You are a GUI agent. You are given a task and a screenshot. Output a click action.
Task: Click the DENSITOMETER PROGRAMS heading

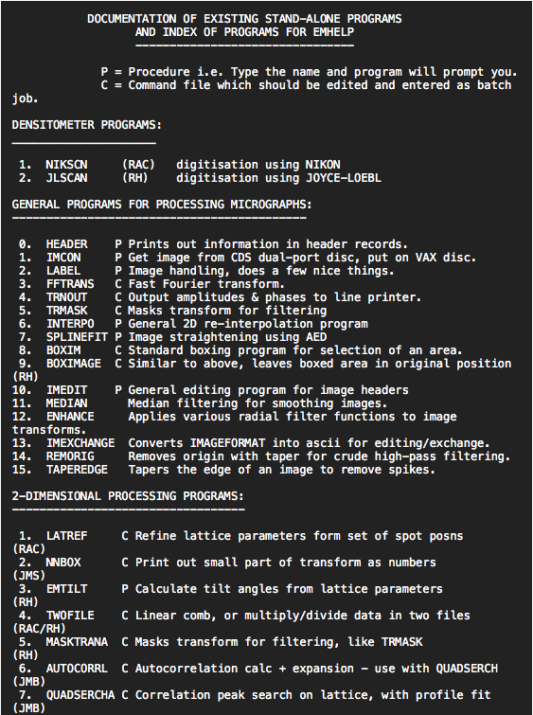87,125
